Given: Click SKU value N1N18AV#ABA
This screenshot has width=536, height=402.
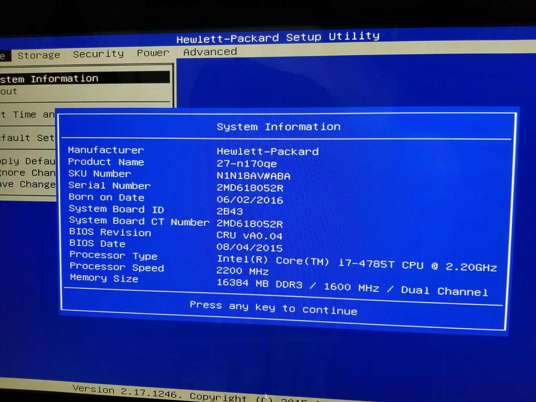Looking at the screenshot, I should [254, 176].
